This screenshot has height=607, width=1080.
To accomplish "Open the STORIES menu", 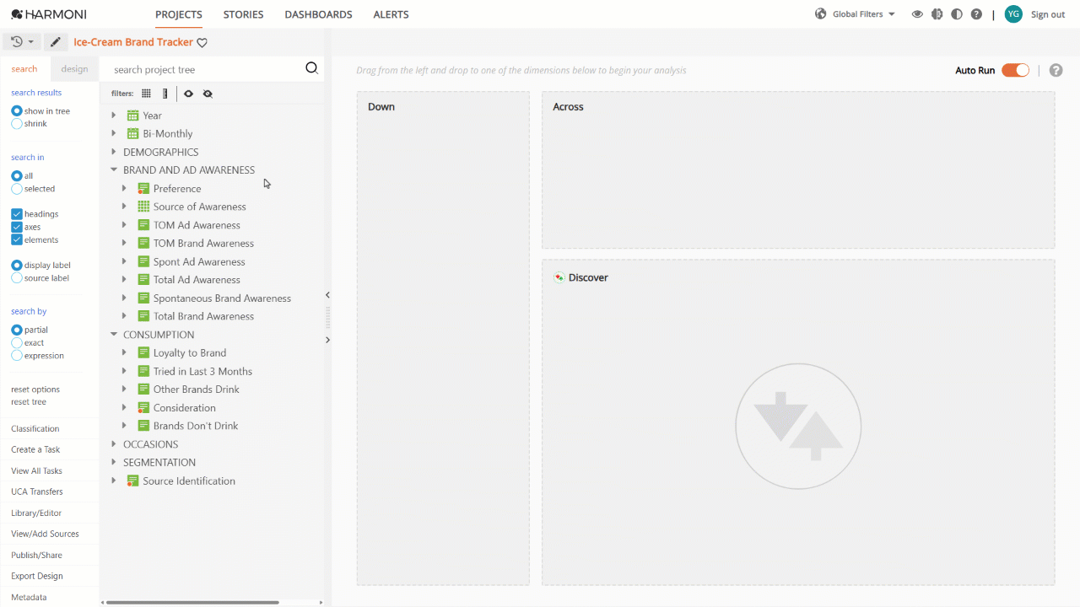I will coord(243,14).
